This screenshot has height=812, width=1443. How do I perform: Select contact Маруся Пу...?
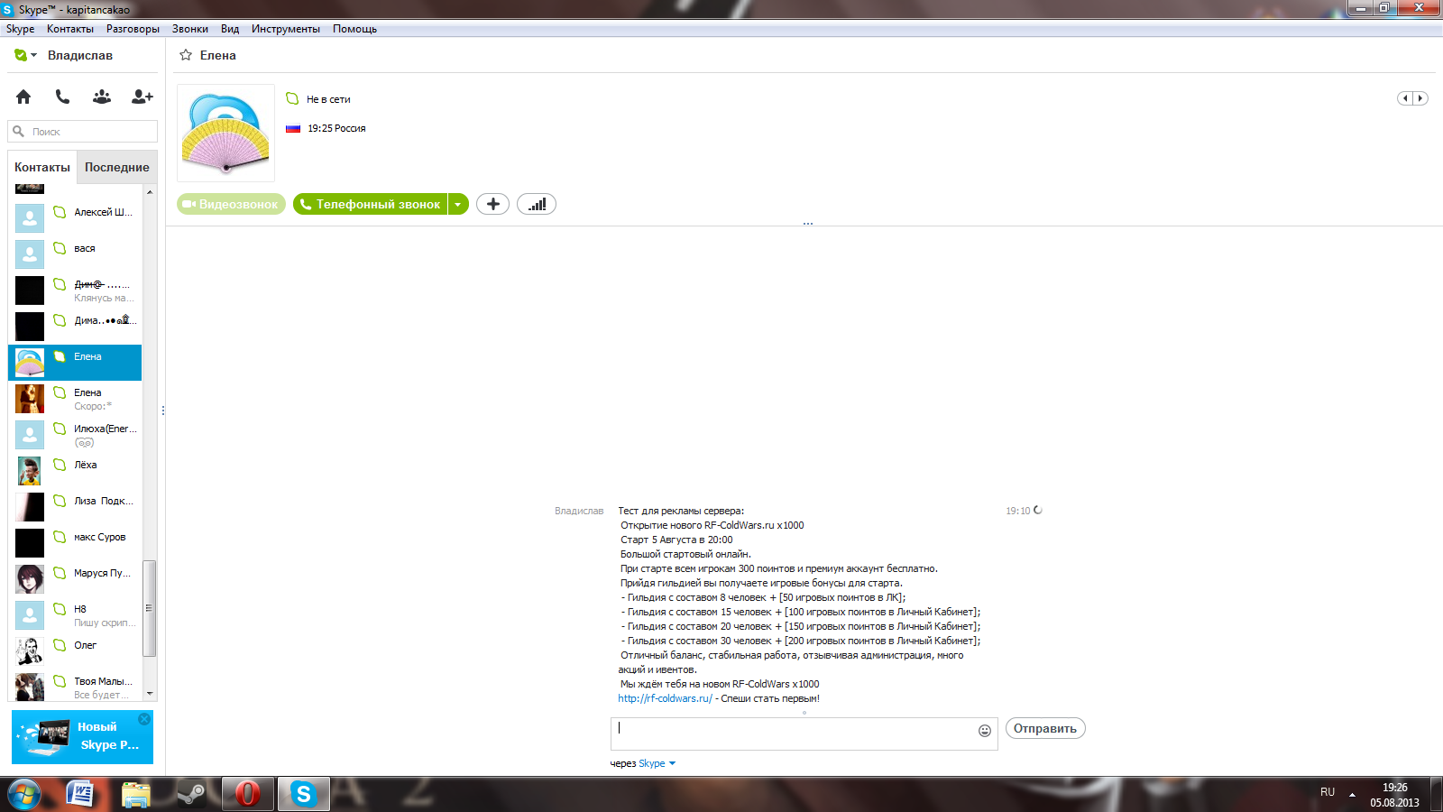[75, 579]
